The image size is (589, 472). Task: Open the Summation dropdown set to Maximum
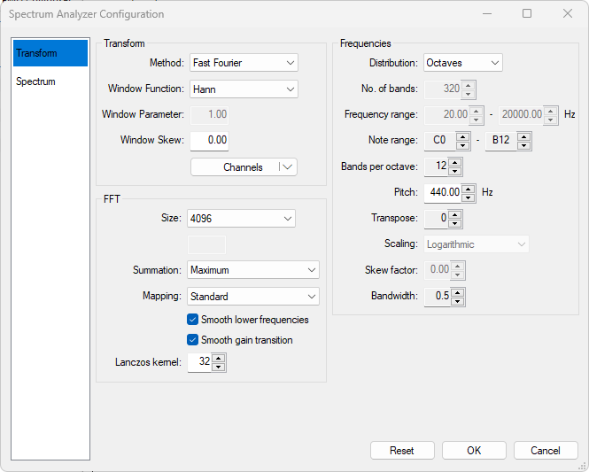pyautogui.click(x=253, y=270)
